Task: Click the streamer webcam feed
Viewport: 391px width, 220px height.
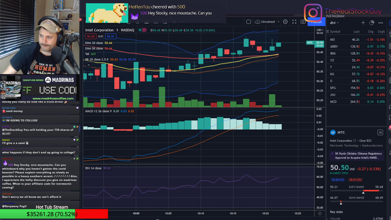Action: 40,37
